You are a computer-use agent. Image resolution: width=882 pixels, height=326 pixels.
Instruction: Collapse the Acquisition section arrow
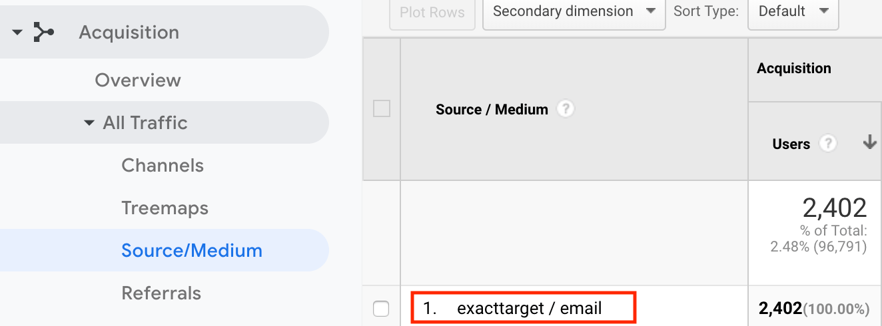pos(17,32)
